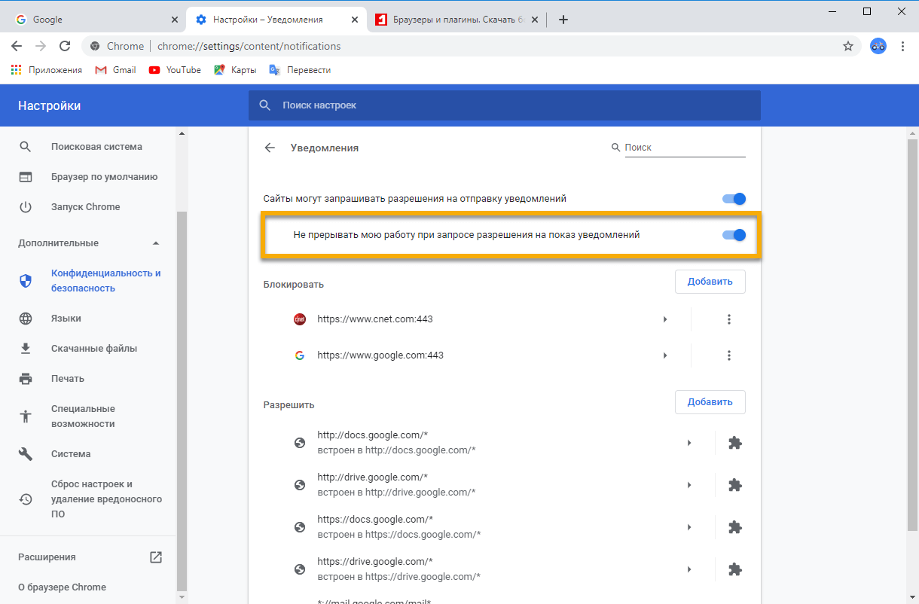Close the Настройки – Уведомления tab
This screenshot has height=604, width=919.
point(356,20)
